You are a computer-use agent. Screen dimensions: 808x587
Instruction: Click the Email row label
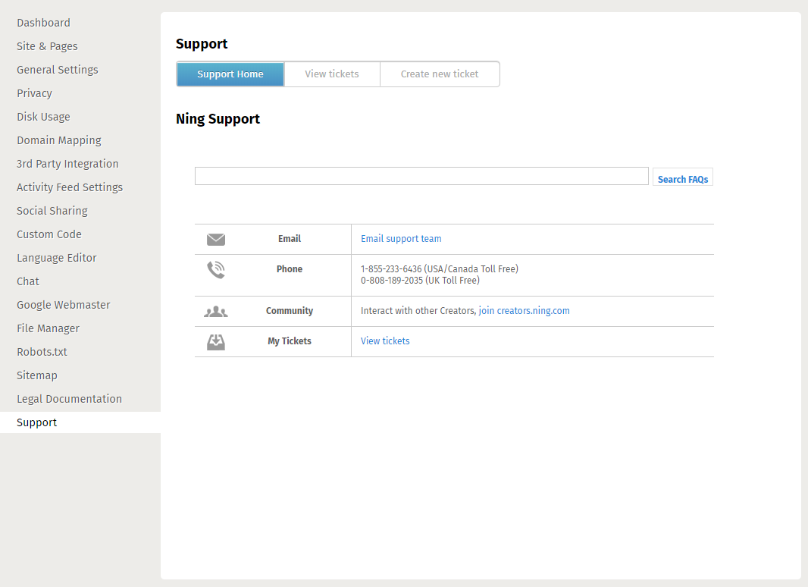[290, 239]
